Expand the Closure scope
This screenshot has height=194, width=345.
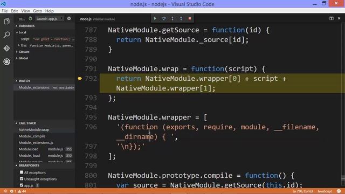tap(17, 52)
